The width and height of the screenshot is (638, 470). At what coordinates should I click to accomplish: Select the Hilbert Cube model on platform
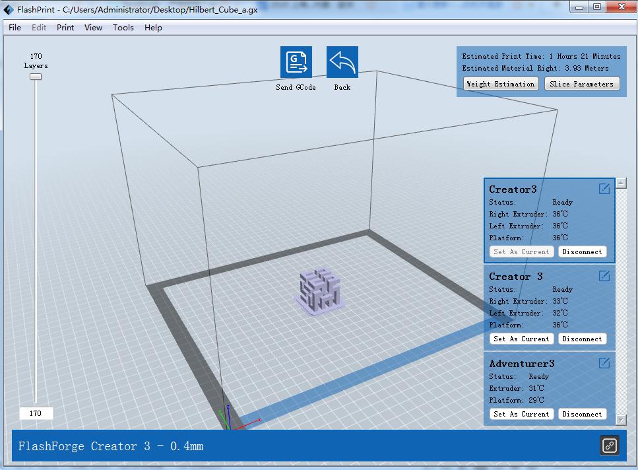point(320,291)
